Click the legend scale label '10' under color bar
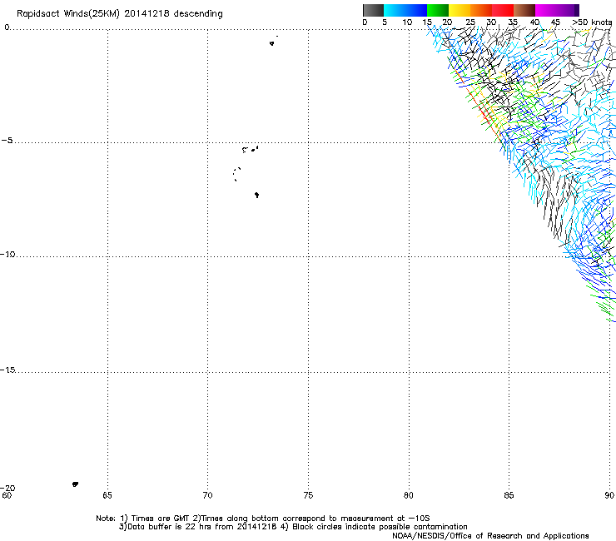This screenshot has height=541, width=616. pyautogui.click(x=407, y=22)
